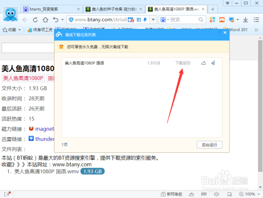Click the magnifier search button
The height and width of the screenshot is (198, 263).
[201, 19]
